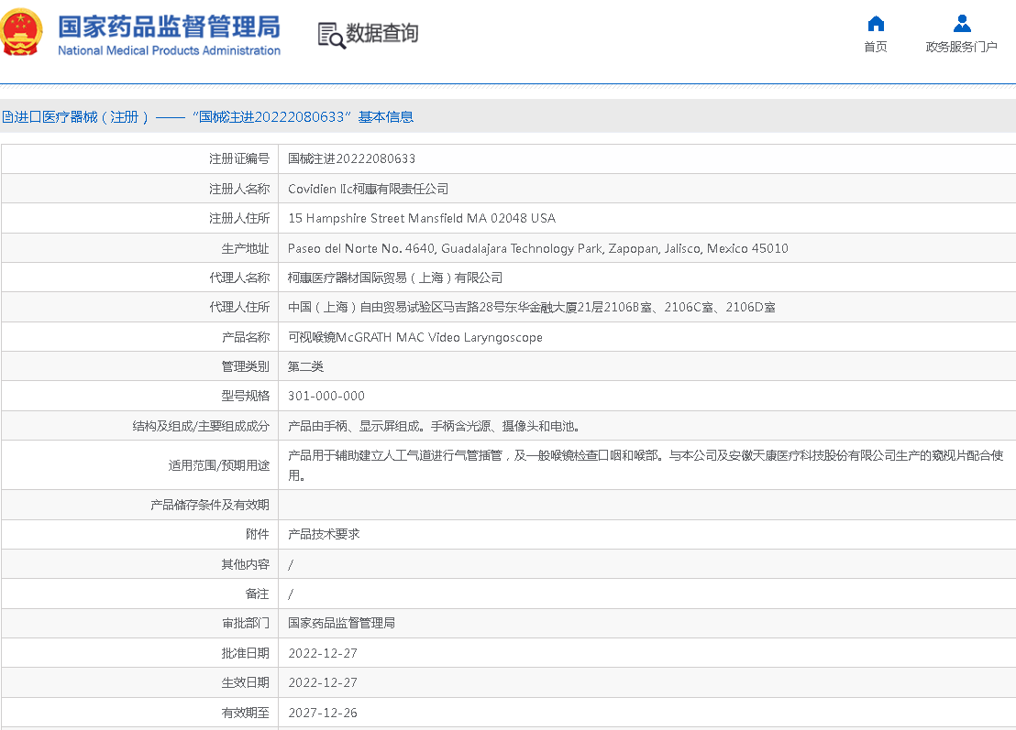
Task: Click the small icon before 进口医疗器械 heading
Action: 6,117
